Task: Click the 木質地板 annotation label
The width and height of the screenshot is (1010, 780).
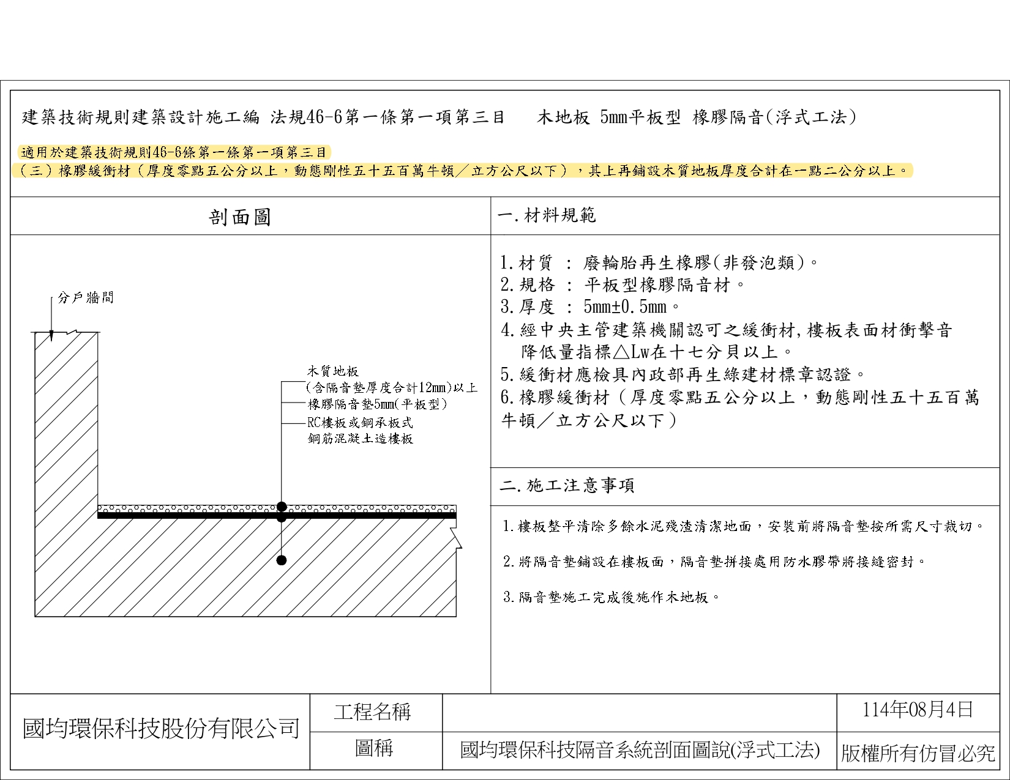Action: [332, 371]
